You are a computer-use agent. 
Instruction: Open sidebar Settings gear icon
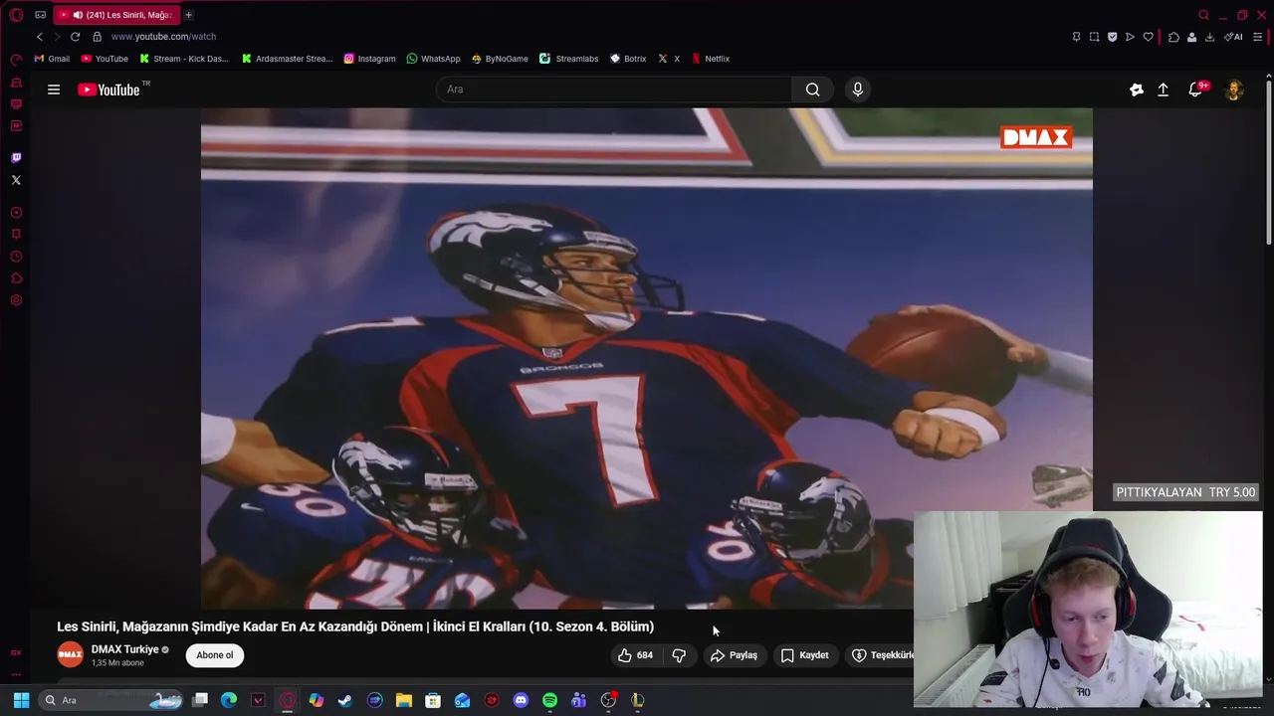[16, 300]
